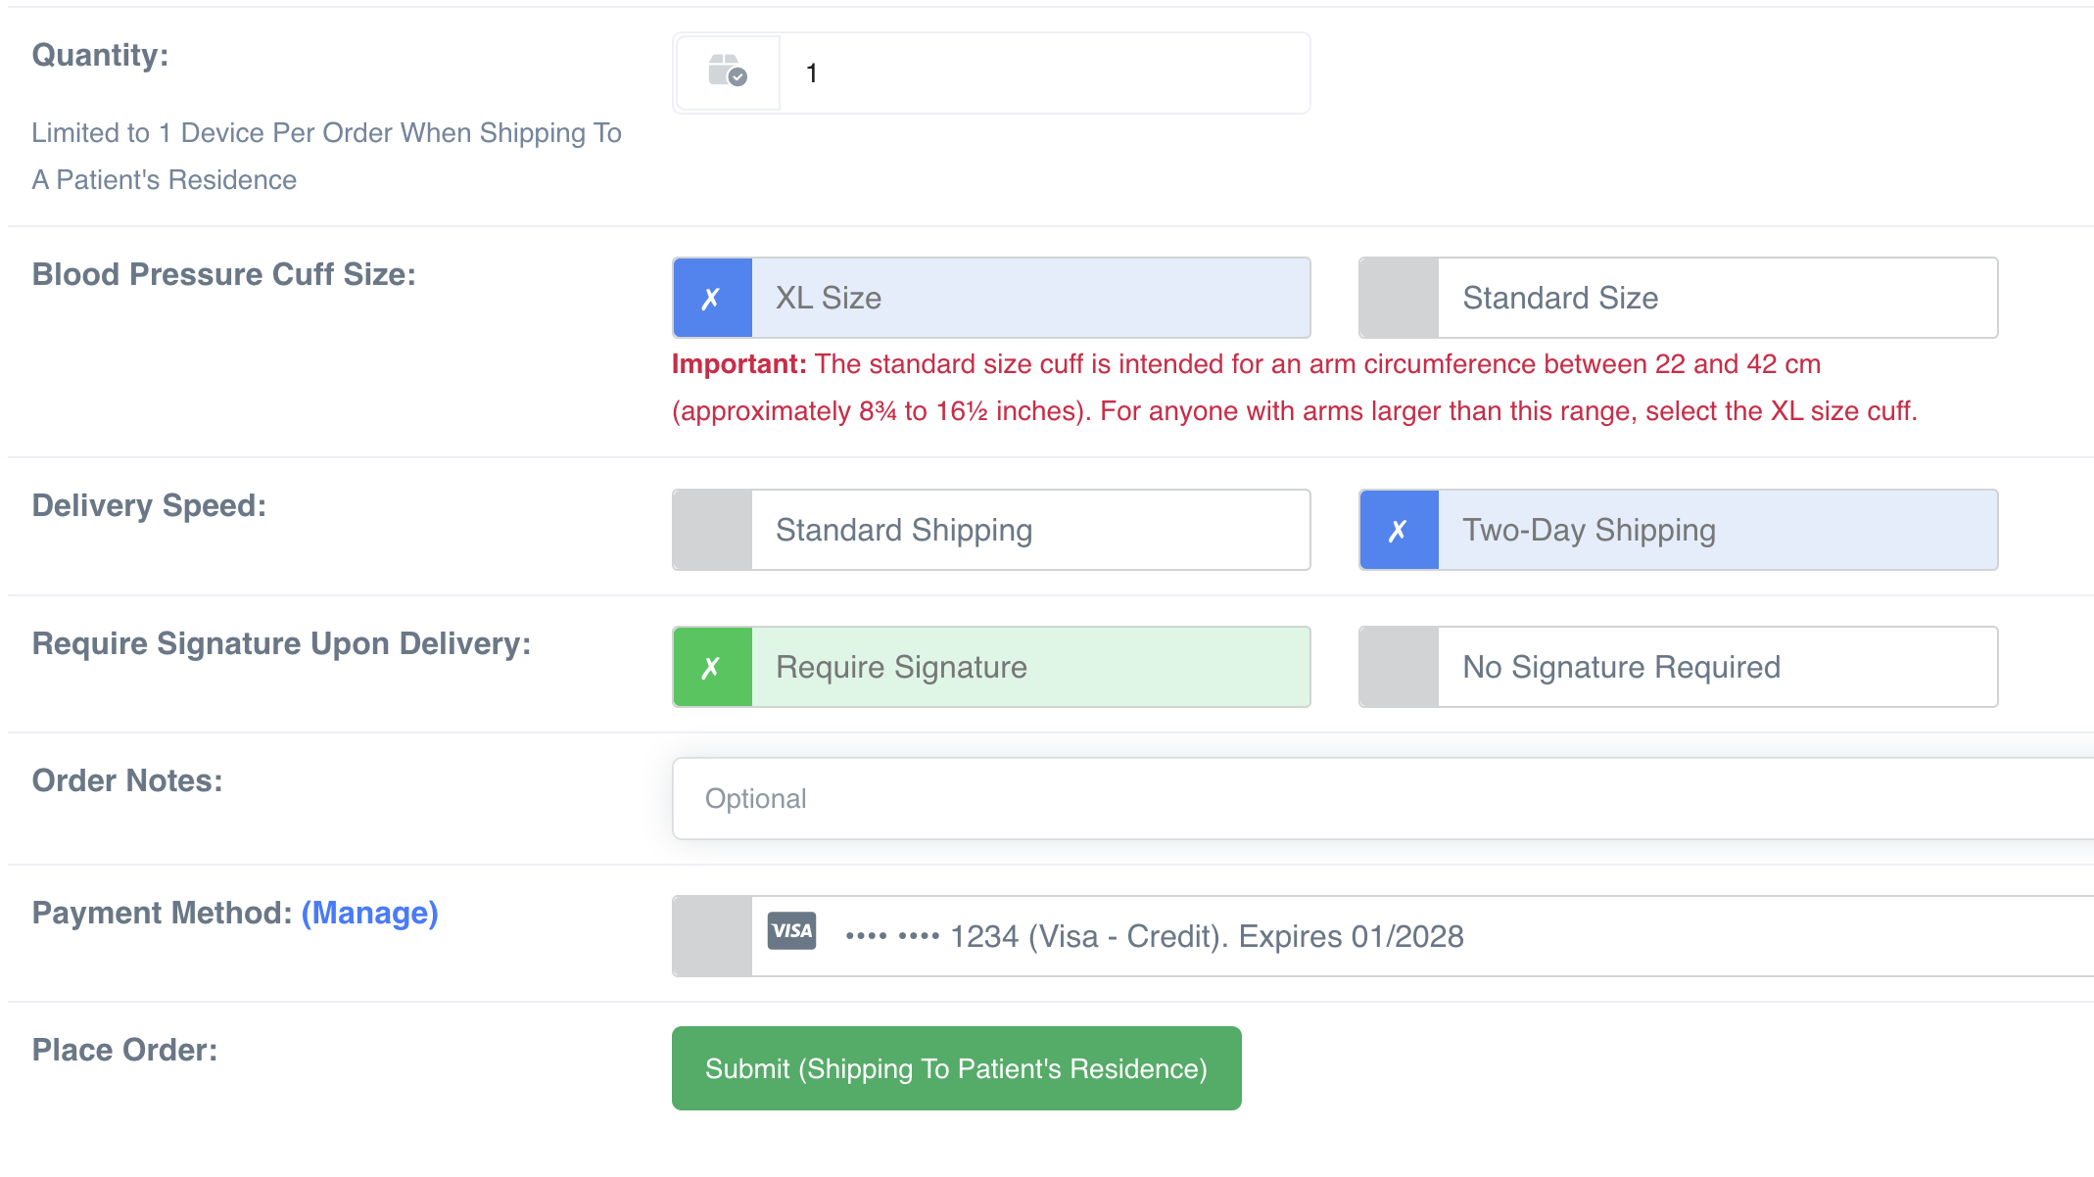2094x1177 pixels.
Task: Click gray box beside No Signature Required
Action: pyautogui.click(x=1399, y=667)
